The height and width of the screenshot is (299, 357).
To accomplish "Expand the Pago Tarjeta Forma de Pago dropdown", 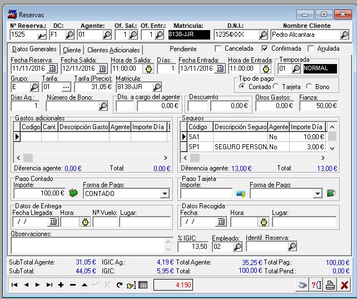I will tap(318, 194).
